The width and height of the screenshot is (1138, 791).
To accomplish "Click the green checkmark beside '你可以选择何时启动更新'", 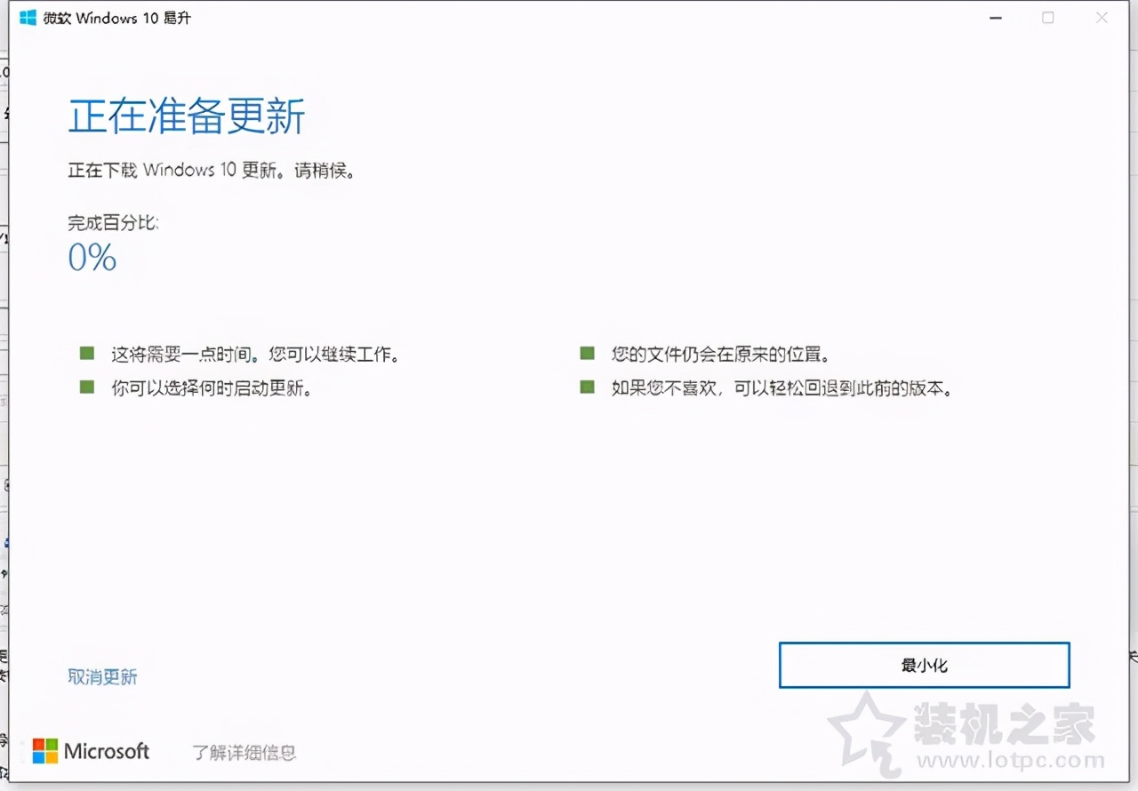I will (86, 388).
